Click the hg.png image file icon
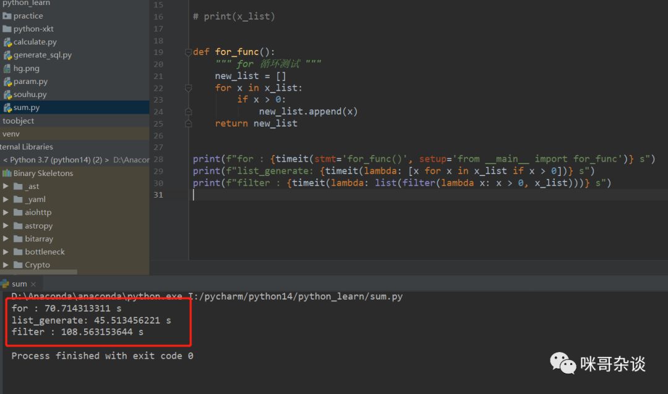The width and height of the screenshot is (668, 394). [7, 68]
